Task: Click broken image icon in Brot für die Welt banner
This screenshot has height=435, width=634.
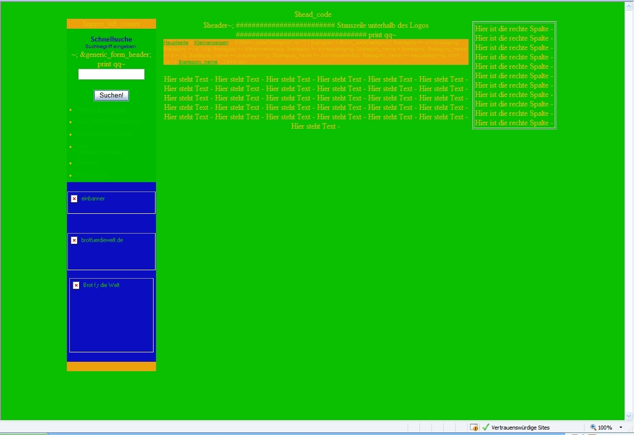Action: (76, 286)
